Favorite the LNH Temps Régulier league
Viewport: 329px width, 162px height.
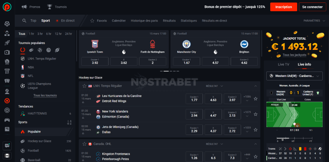coord(84,86)
